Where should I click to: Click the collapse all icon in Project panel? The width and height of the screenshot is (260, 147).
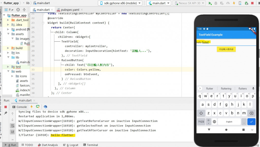[24, 10]
